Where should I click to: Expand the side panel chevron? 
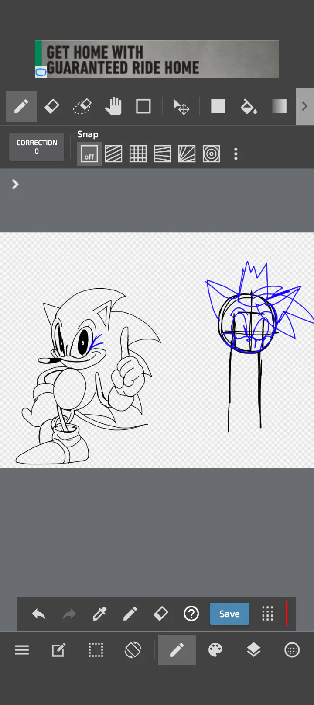(15, 184)
